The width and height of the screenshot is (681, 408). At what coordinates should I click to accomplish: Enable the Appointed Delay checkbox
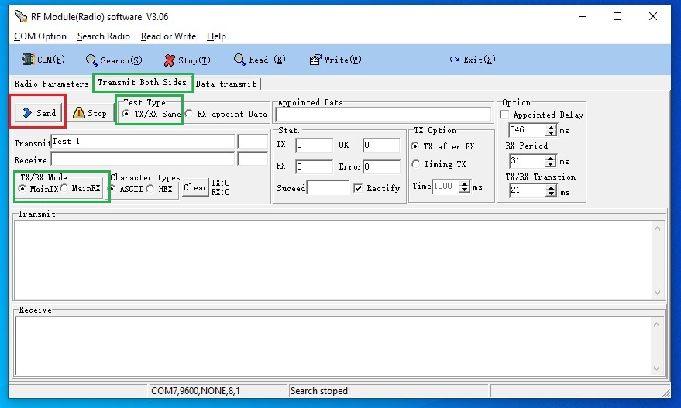coord(542,115)
